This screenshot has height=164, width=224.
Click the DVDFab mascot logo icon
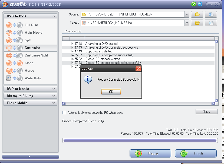(x=5, y=4)
